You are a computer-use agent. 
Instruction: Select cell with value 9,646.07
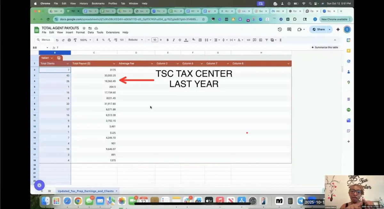94,149
